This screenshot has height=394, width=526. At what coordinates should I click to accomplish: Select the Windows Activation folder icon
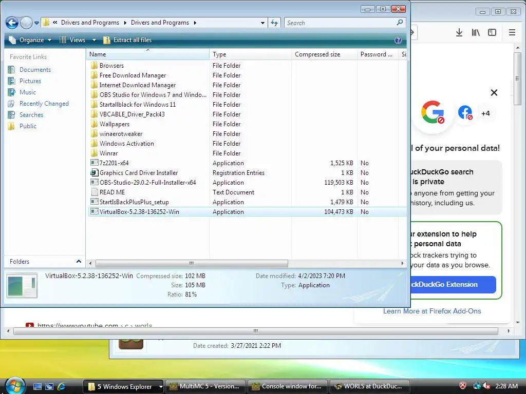click(95, 143)
